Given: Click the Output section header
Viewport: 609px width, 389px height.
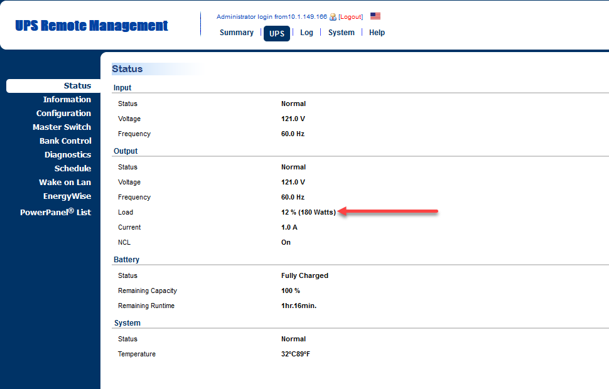Looking at the screenshot, I should pos(126,151).
